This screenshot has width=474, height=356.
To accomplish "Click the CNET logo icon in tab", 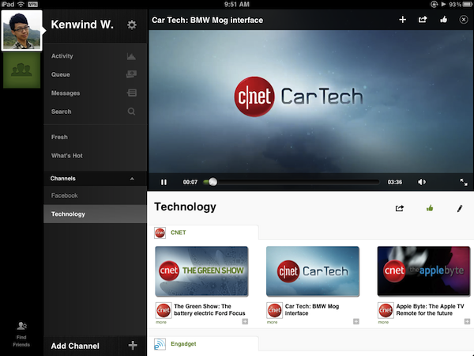I will coord(160,233).
